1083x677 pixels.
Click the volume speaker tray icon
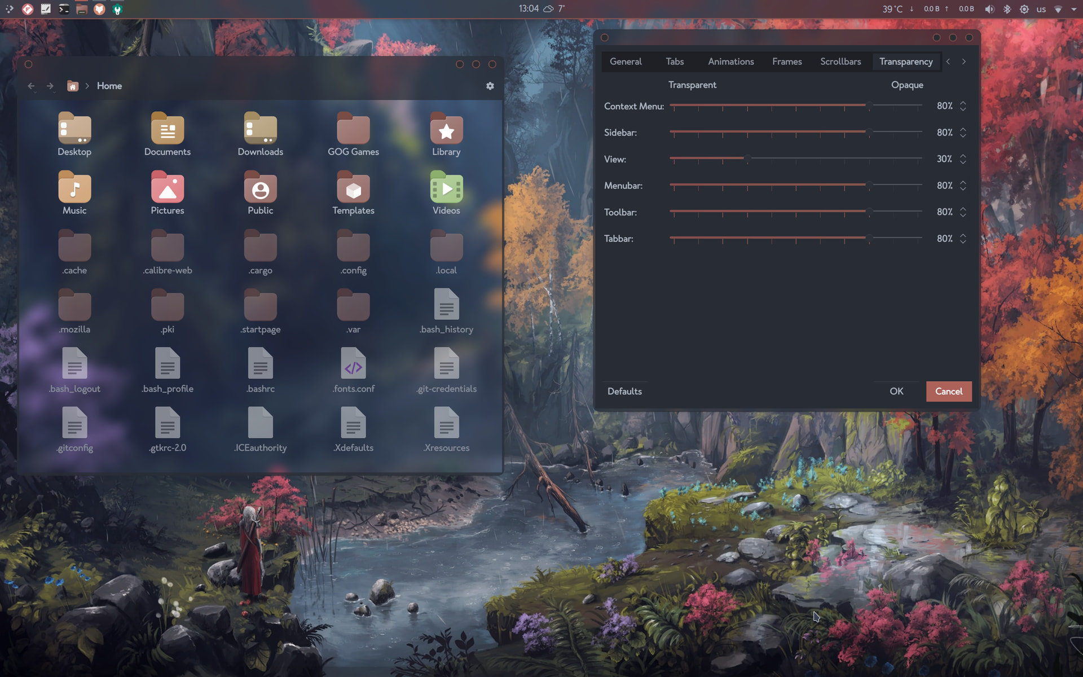click(x=989, y=9)
